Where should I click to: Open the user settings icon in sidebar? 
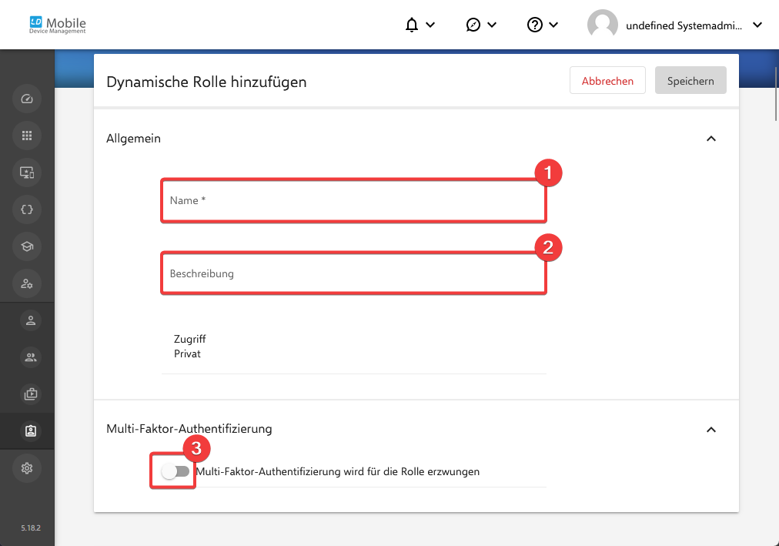(27, 283)
